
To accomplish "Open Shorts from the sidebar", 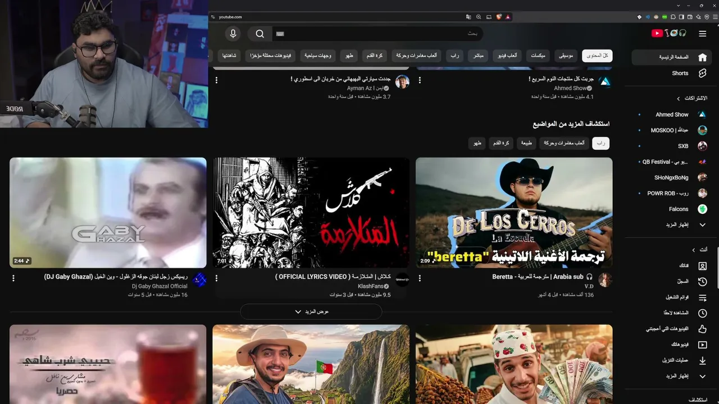I will click(x=672, y=73).
